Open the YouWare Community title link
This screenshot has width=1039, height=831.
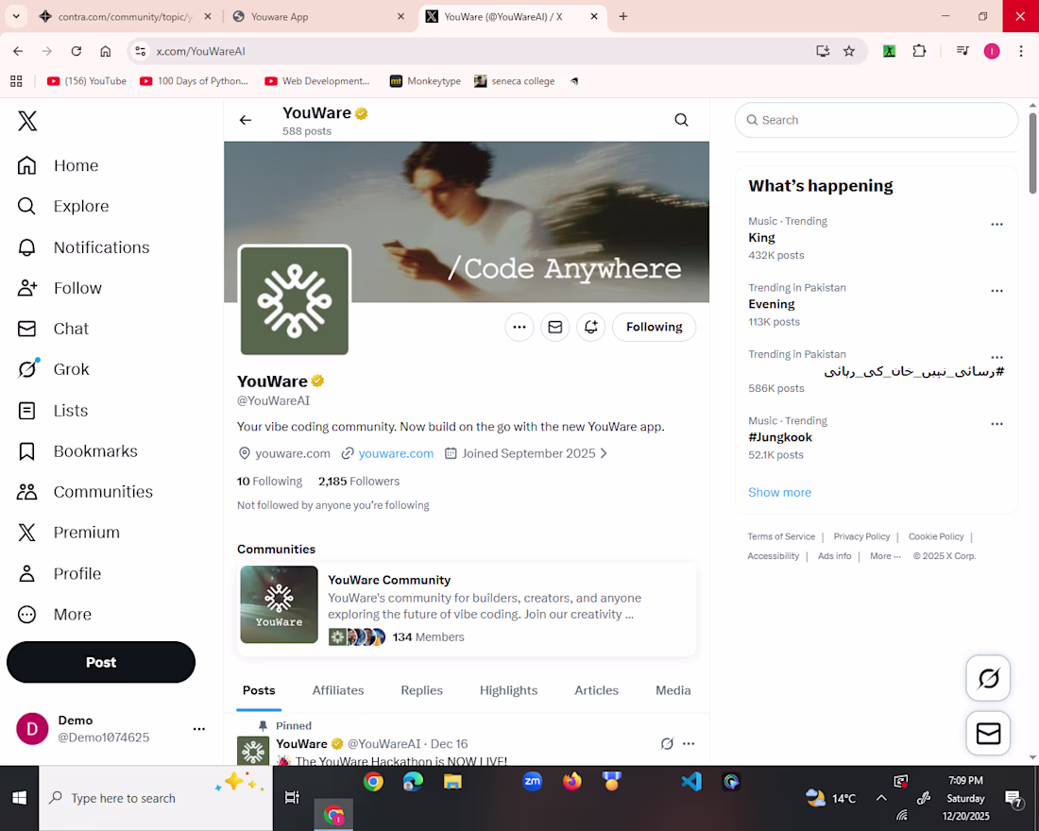pos(389,580)
